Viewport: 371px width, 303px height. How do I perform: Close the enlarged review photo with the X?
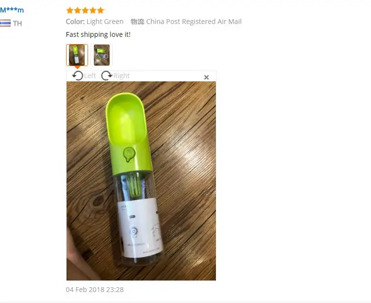(x=206, y=77)
